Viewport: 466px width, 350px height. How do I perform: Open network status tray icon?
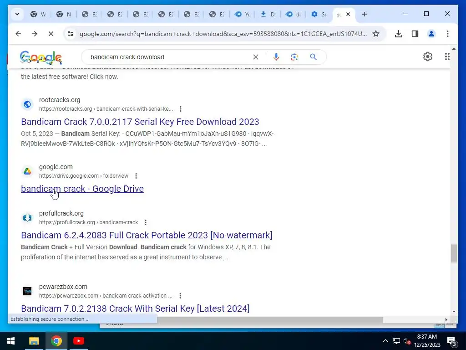[396, 341]
